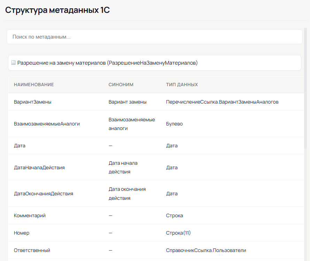The width and height of the screenshot is (310, 261).
Task: Click the ПеречислениеСсылка.ВариантЗаменыАналогов data type
Action: coord(222,102)
